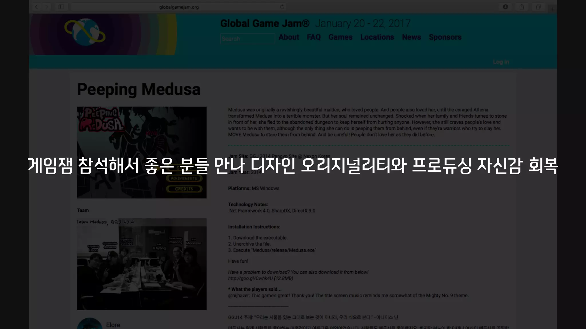Open the Locations menu item
Image resolution: width=586 pixels, height=329 pixels.
[x=377, y=37]
